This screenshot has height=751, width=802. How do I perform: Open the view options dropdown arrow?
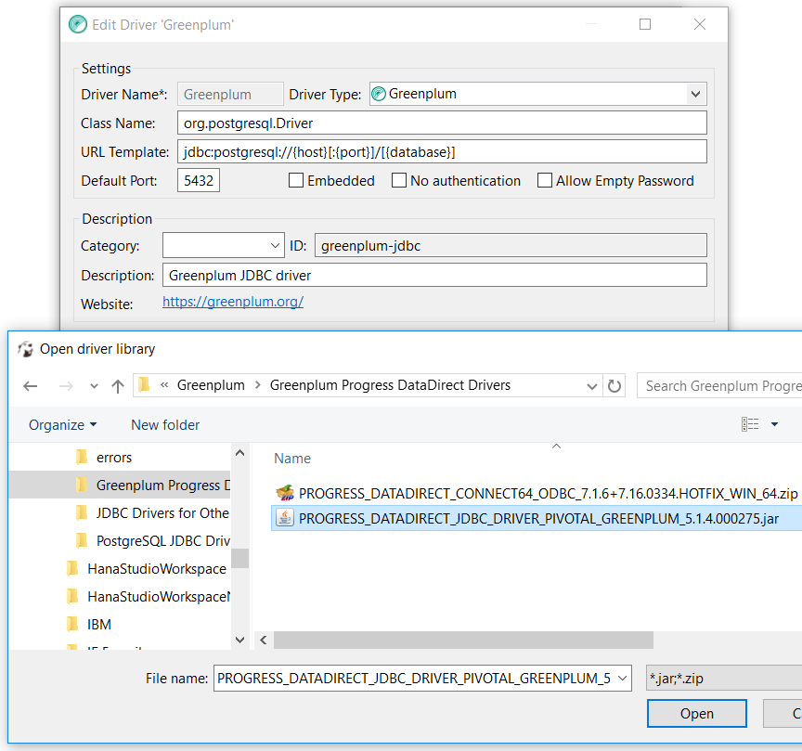774,424
